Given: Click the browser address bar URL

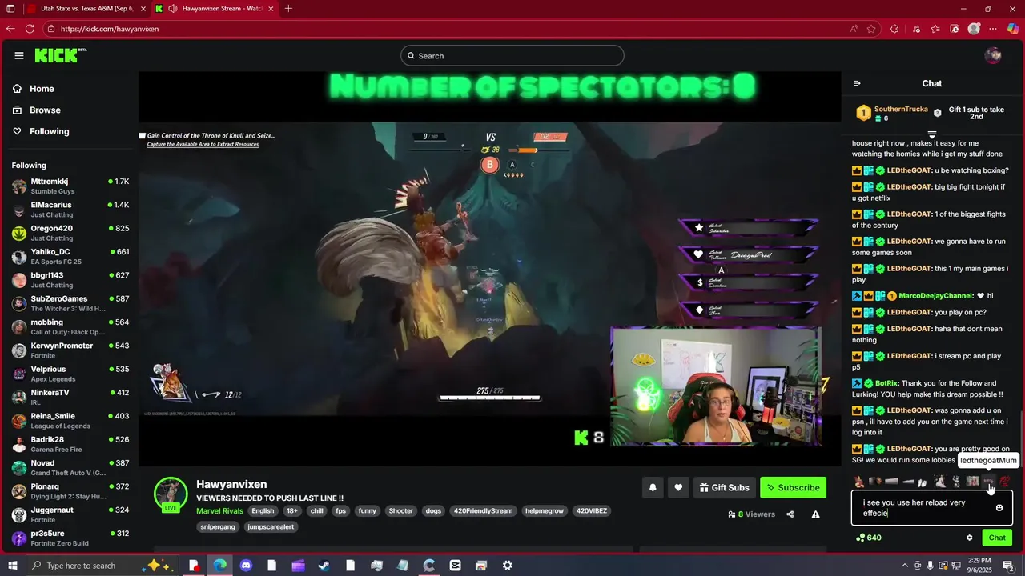Looking at the screenshot, I should click(110, 29).
